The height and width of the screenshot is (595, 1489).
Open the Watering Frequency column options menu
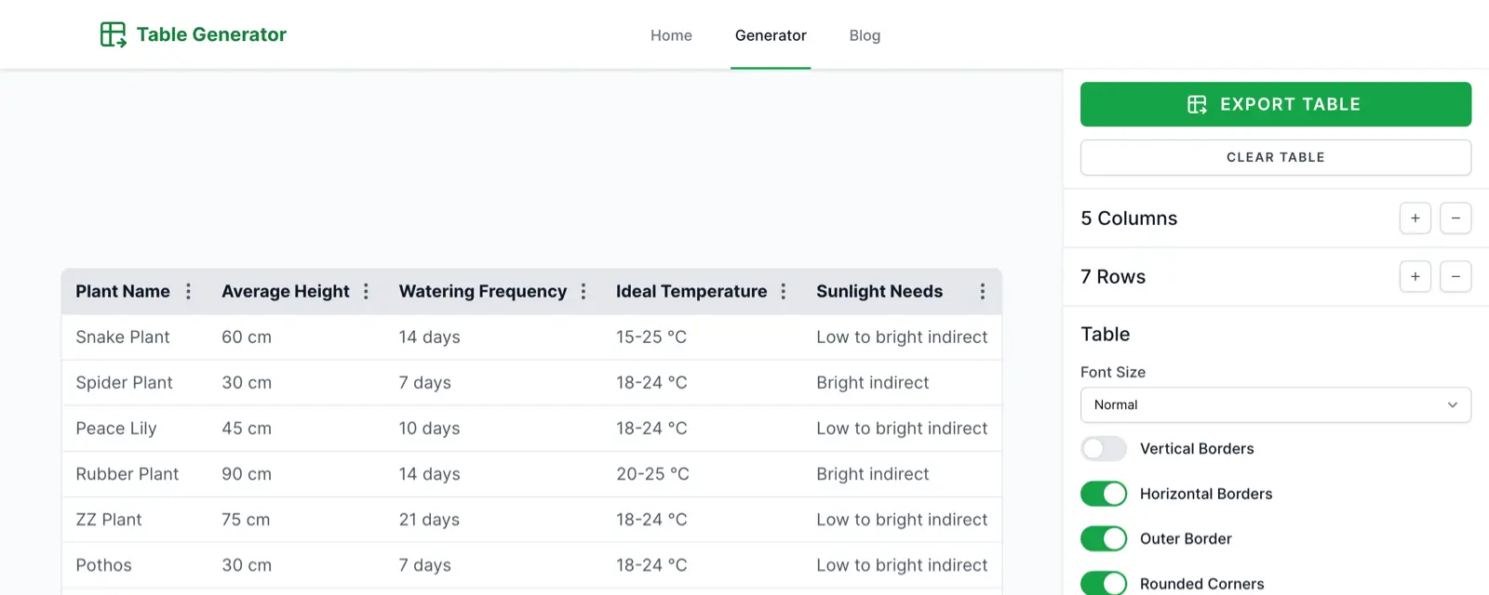(x=584, y=292)
